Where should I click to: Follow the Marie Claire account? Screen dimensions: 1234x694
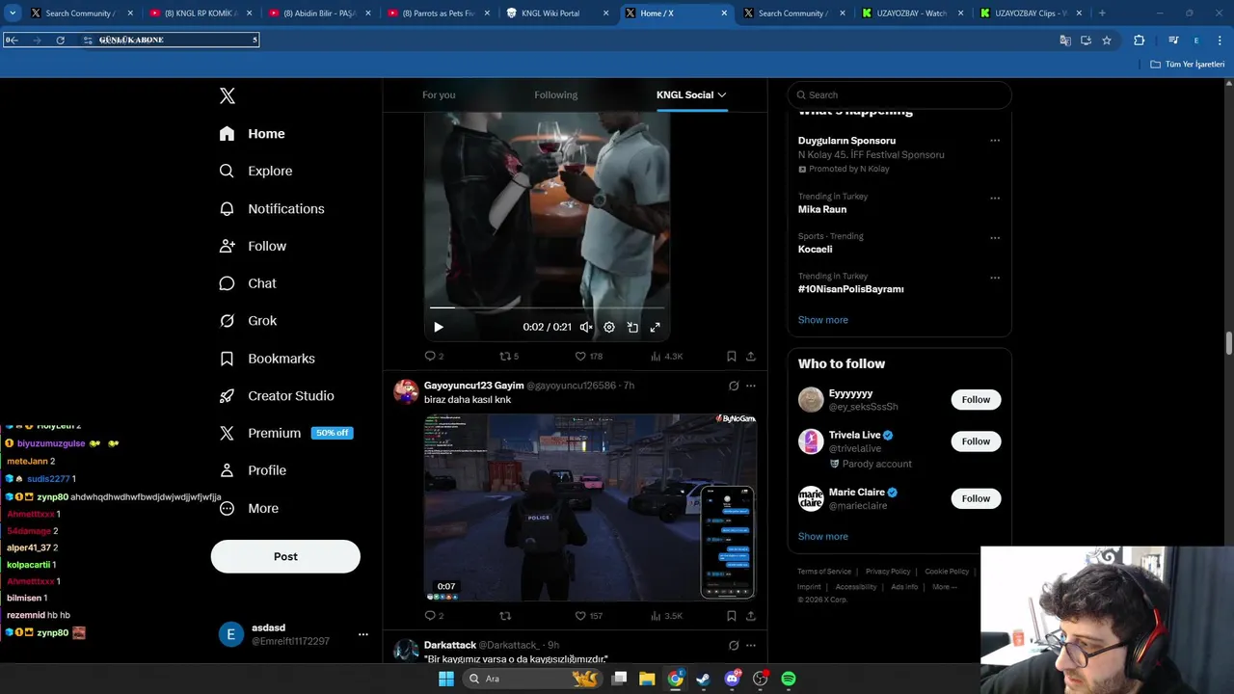click(x=976, y=498)
